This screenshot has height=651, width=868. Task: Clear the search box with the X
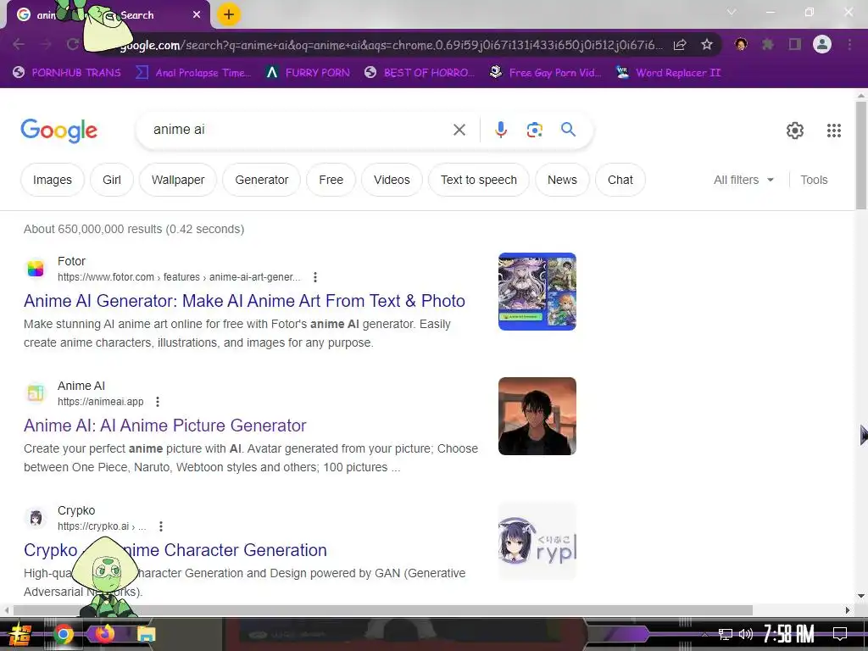click(459, 130)
